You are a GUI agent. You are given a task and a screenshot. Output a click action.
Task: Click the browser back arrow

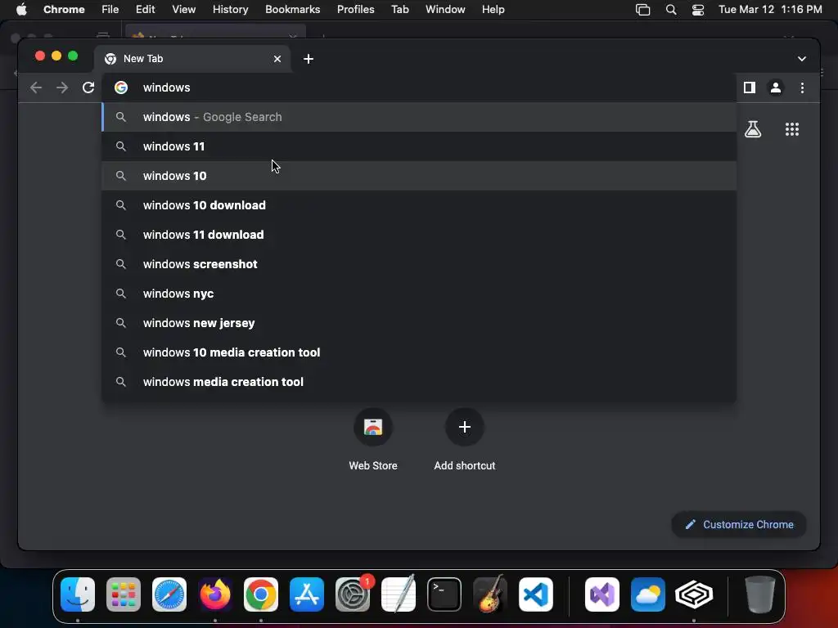(x=36, y=87)
